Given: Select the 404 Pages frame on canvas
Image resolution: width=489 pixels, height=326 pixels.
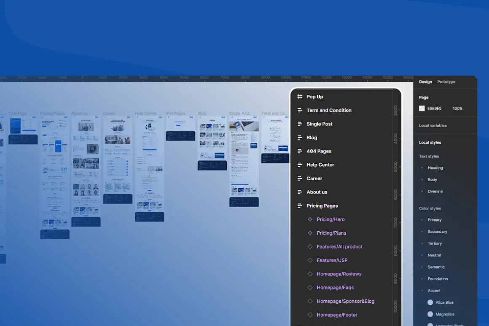Looking at the screenshot, I should pyautogui.click(x=180, y=128).
